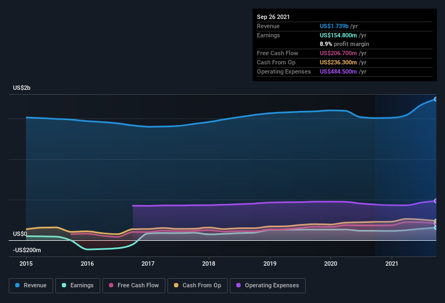The height and width of the screenshot is (303, 445).
Task: Click the US$2b y-axis label
Action: click(22, 88)
